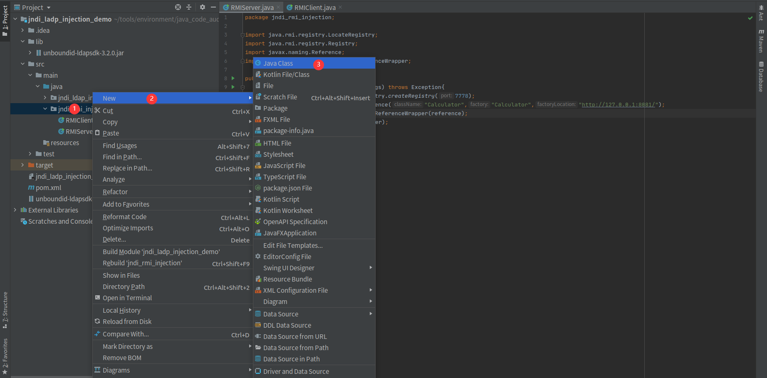Click the collapse all icon in Project panel
Image resolution: width=767 pixels, height=378 pixels.
189,7
